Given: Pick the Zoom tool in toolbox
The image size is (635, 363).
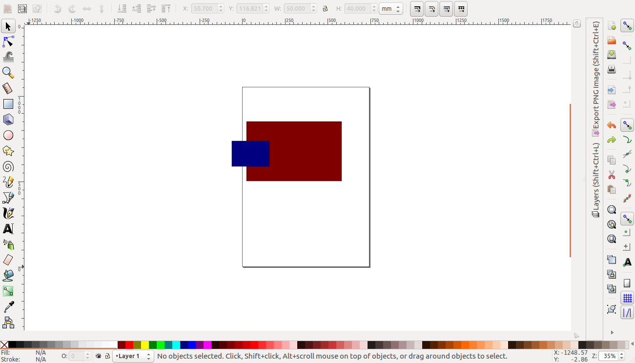Looking at the screenshot, I should [x=8, y=73].
